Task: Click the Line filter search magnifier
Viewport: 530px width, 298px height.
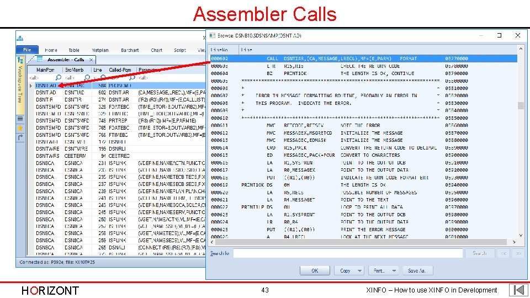Action: pyautogui.click(x=103, y=78)
